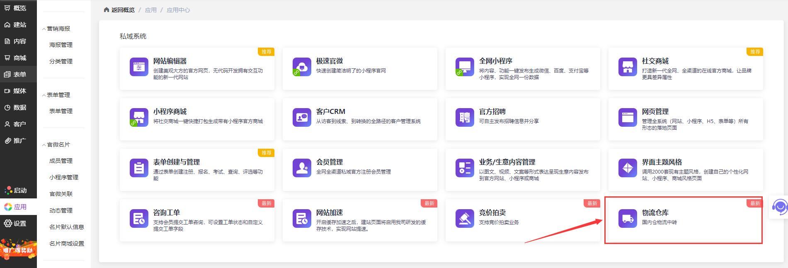
Task: Open the 物流仓库 card title
Action: click(655, 212)
